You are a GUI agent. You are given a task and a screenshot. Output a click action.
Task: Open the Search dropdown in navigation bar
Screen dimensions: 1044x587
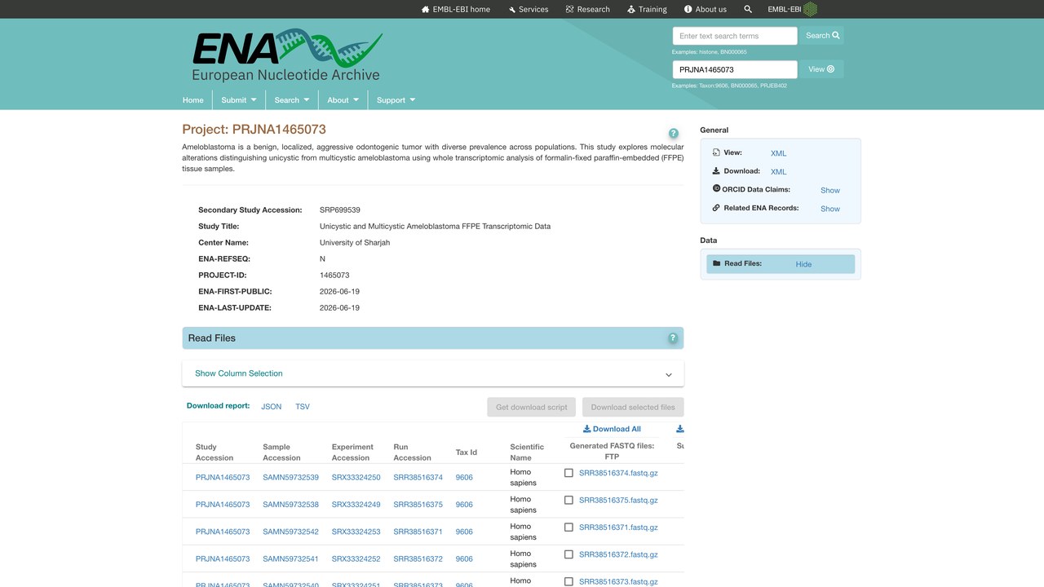(292, 100)
